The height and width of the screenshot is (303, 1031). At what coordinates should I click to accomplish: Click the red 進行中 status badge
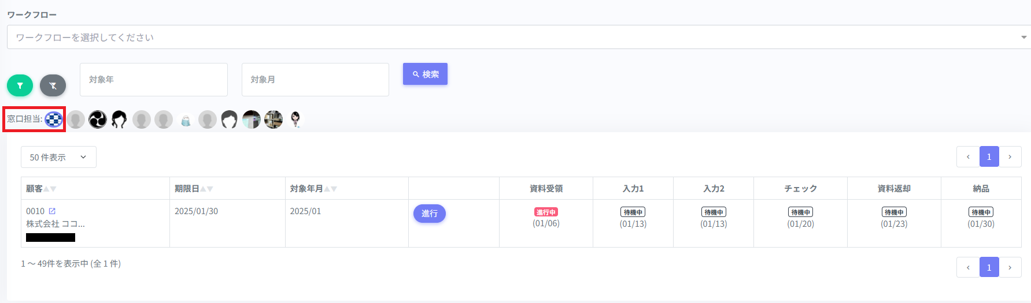546,212
